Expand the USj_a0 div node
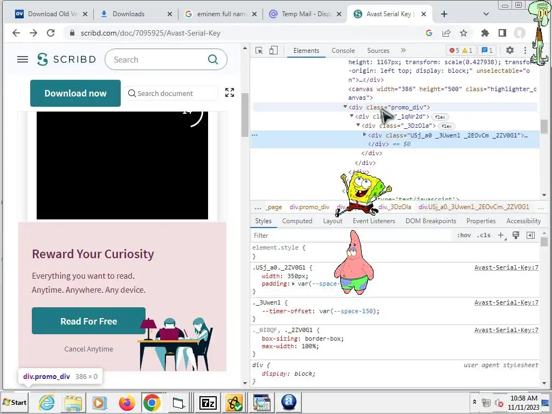Screen dimensions: 552x414 364,134
